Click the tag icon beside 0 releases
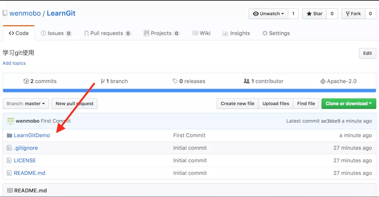The height and width of the screenshot is (197, 379). [x=175, y=81]
